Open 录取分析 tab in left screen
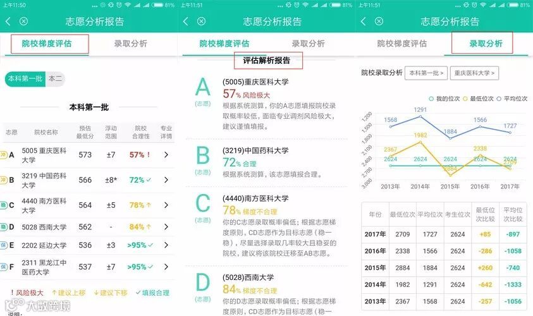 130,44
